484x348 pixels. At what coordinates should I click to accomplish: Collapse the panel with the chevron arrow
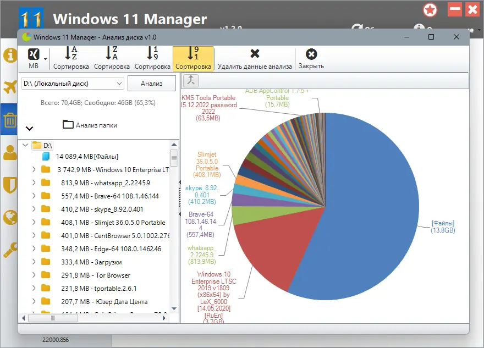coord(29,128)
